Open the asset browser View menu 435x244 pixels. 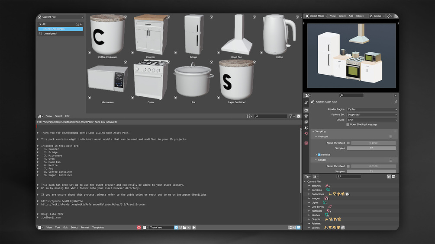(x=49, y=116)
